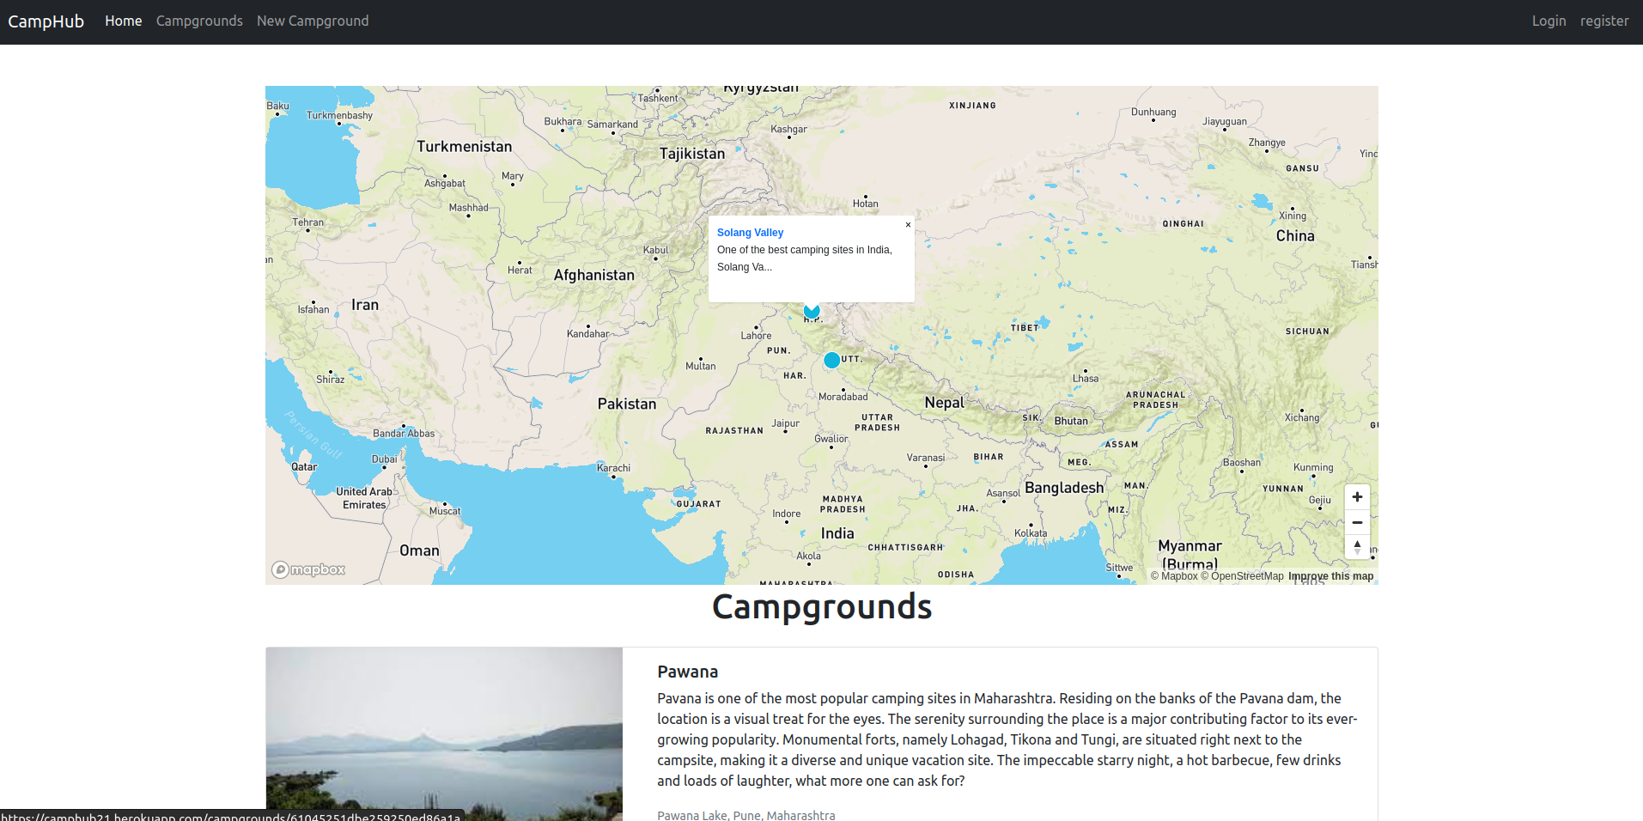Click the Lhasa city label
1643x821 pixels.
pos(1086,378)
